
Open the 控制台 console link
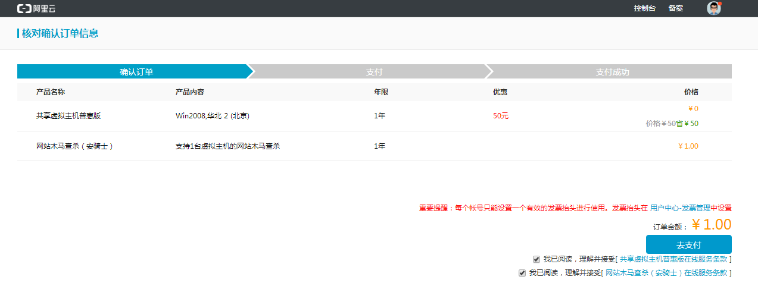645,8
